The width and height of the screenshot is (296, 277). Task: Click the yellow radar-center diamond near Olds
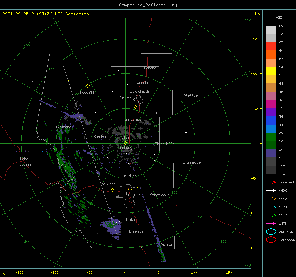[126, 143]
